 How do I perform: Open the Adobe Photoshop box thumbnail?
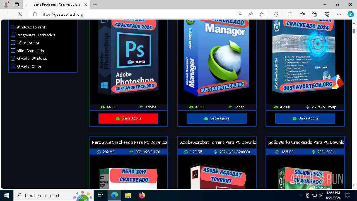pyautogui.click(x=128, y=57)
